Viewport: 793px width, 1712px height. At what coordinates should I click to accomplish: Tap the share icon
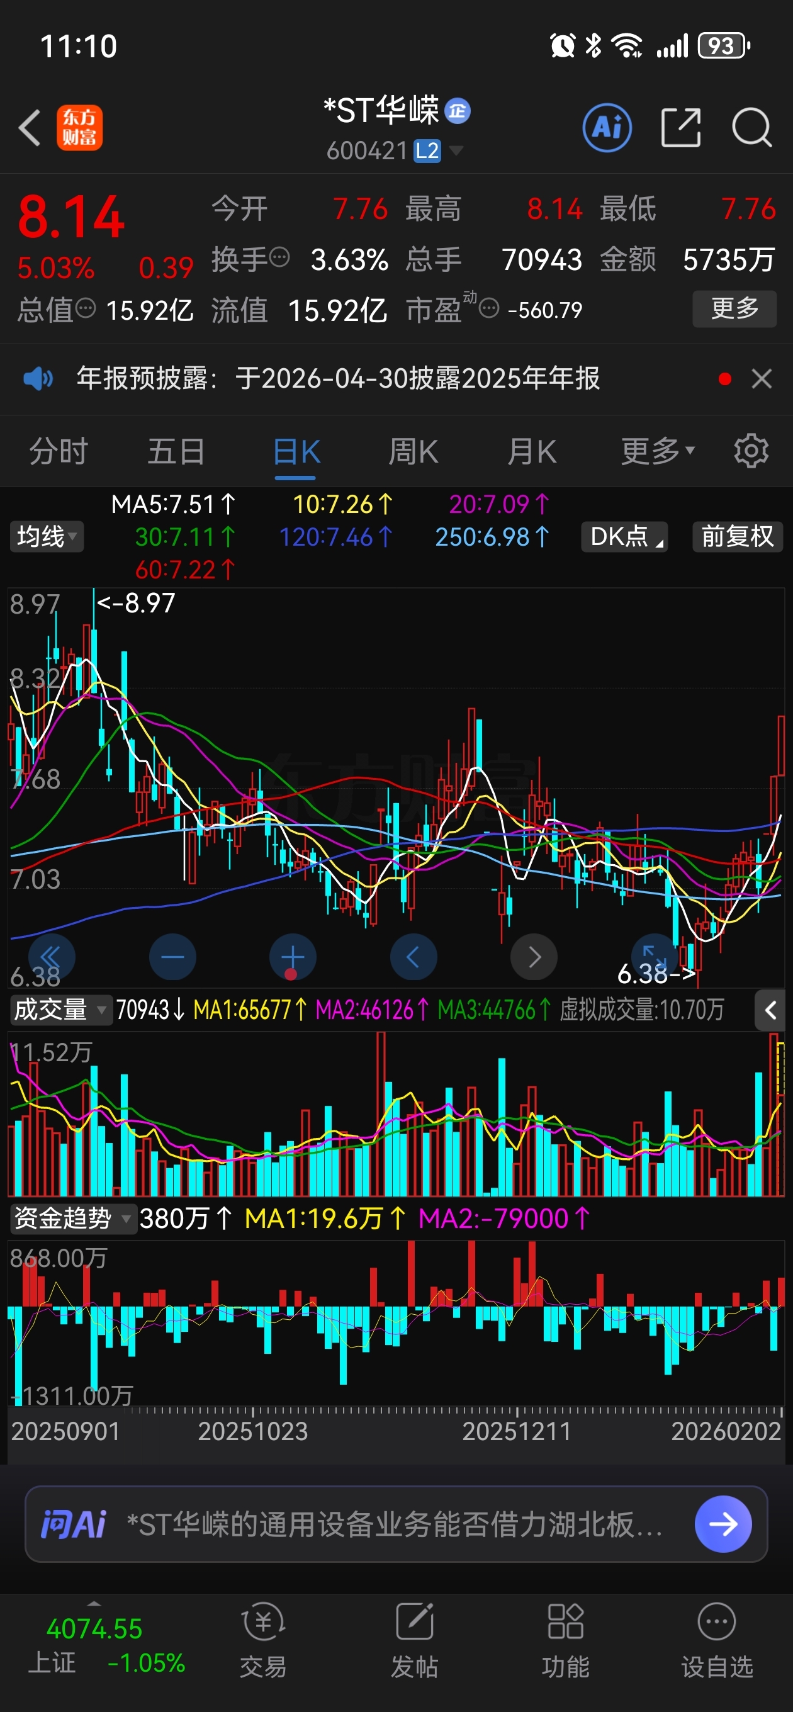[x=682, y=128]
